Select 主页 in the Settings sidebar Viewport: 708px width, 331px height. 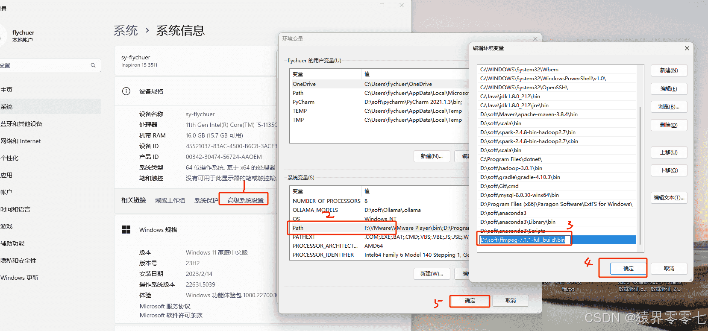coord(50,90)
